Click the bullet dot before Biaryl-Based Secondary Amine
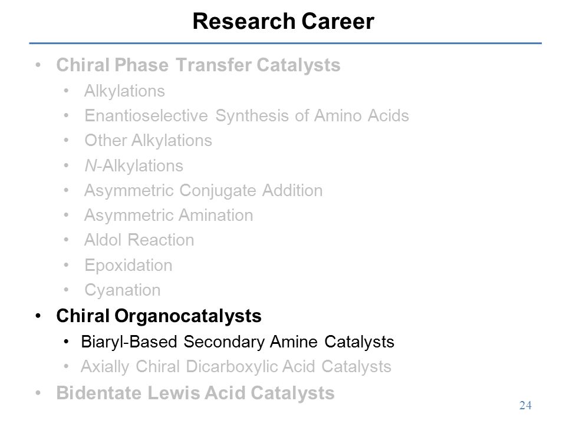 66,342
